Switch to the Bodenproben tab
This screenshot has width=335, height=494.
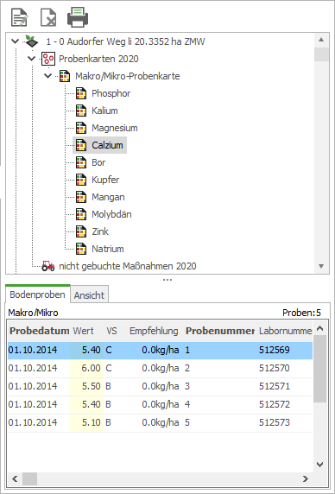(37, 294)
